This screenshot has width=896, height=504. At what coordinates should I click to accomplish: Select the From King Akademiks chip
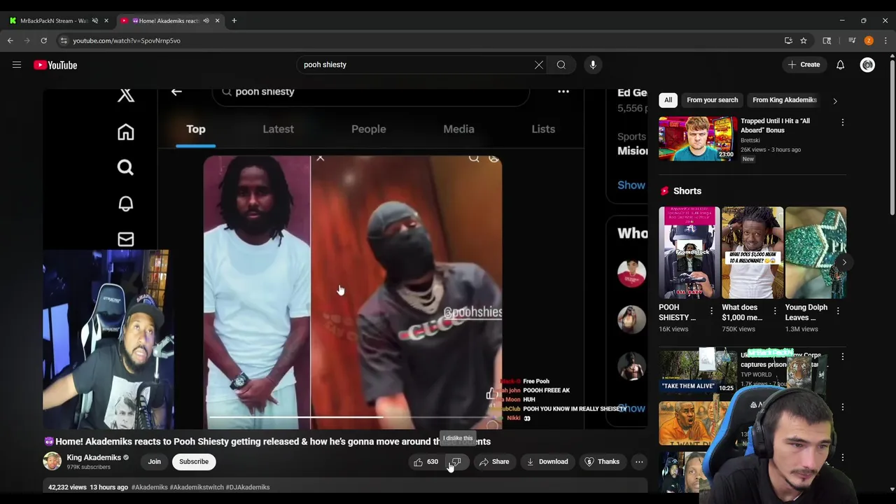click(x=785, y=100)
